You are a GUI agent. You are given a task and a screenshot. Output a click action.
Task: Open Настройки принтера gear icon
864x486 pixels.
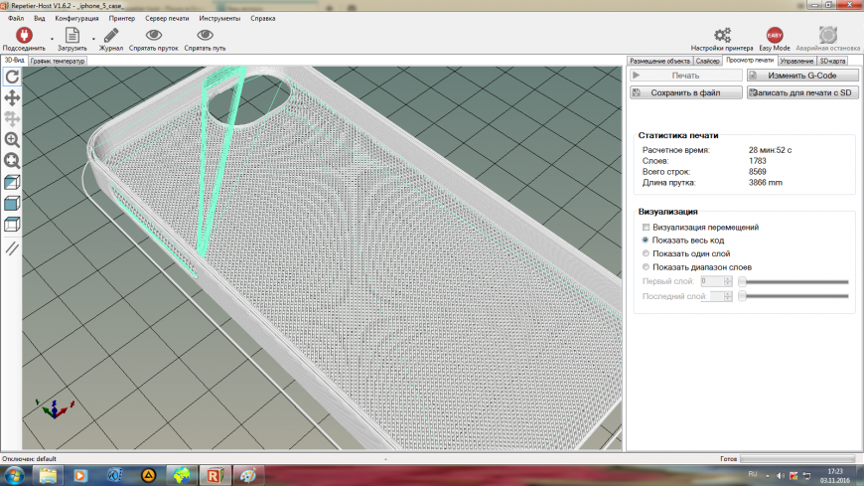722,37
